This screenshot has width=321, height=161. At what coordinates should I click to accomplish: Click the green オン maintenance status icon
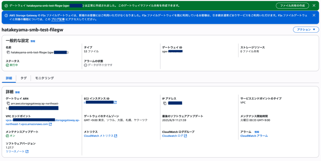coord(8,136)
